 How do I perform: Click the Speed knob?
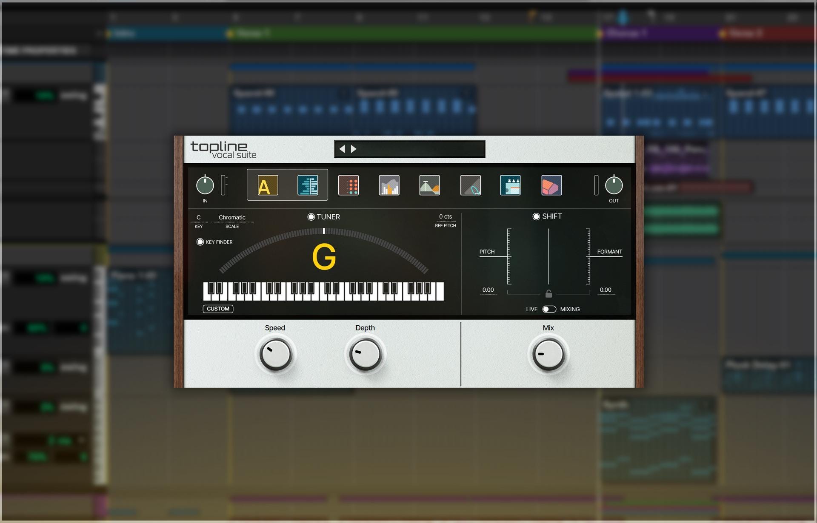276,354
